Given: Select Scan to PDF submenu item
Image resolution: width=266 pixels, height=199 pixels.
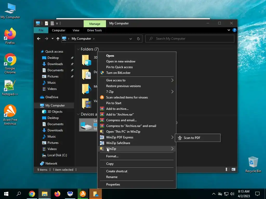Looking at the screenshot, I should [x=198, y=138].
